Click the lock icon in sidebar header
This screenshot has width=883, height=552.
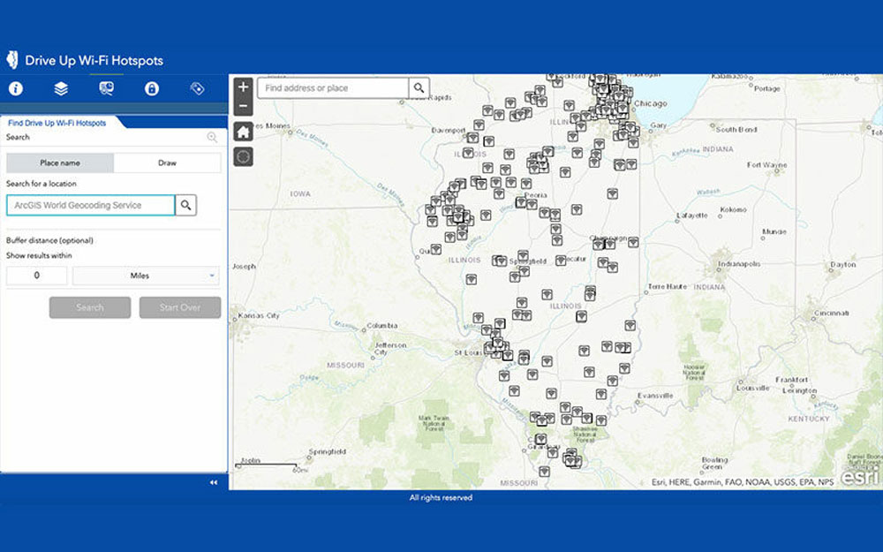click(152, 88)
